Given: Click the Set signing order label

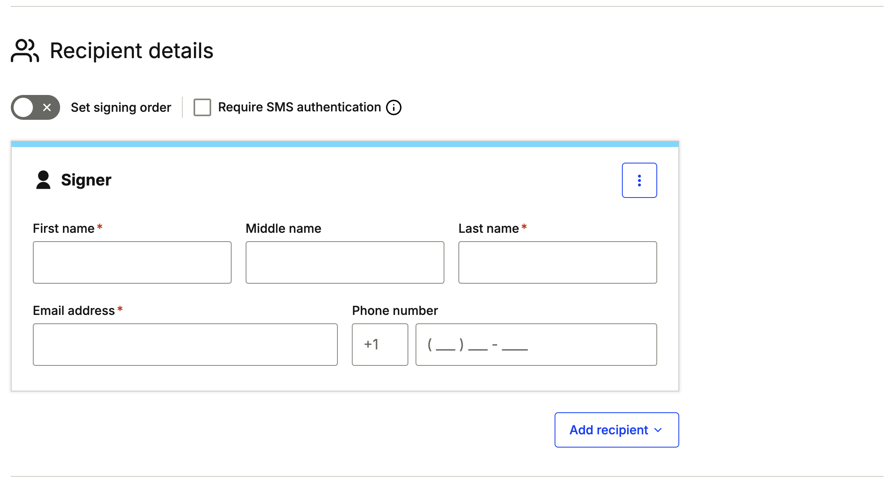Looking at the screenshot, I should (x=121, y=107).
